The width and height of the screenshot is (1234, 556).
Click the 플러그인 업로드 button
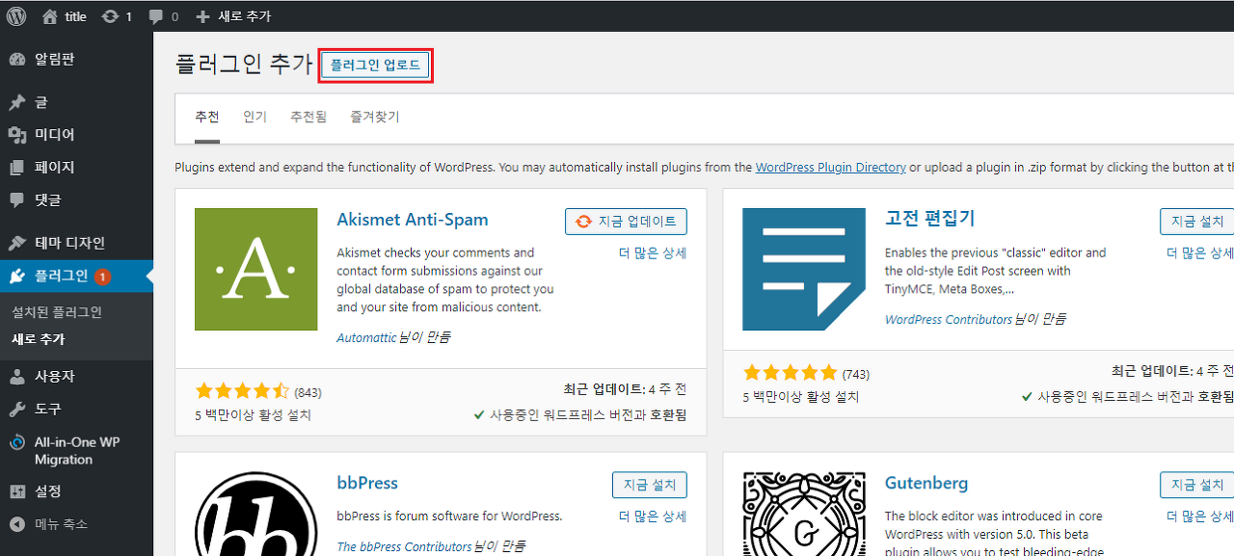tap(375, 66)
